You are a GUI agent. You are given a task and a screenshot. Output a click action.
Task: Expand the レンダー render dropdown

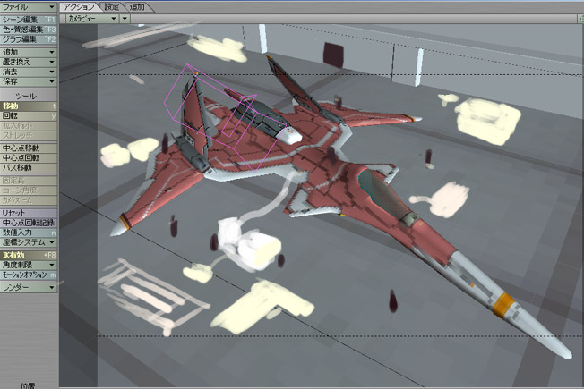29,287
